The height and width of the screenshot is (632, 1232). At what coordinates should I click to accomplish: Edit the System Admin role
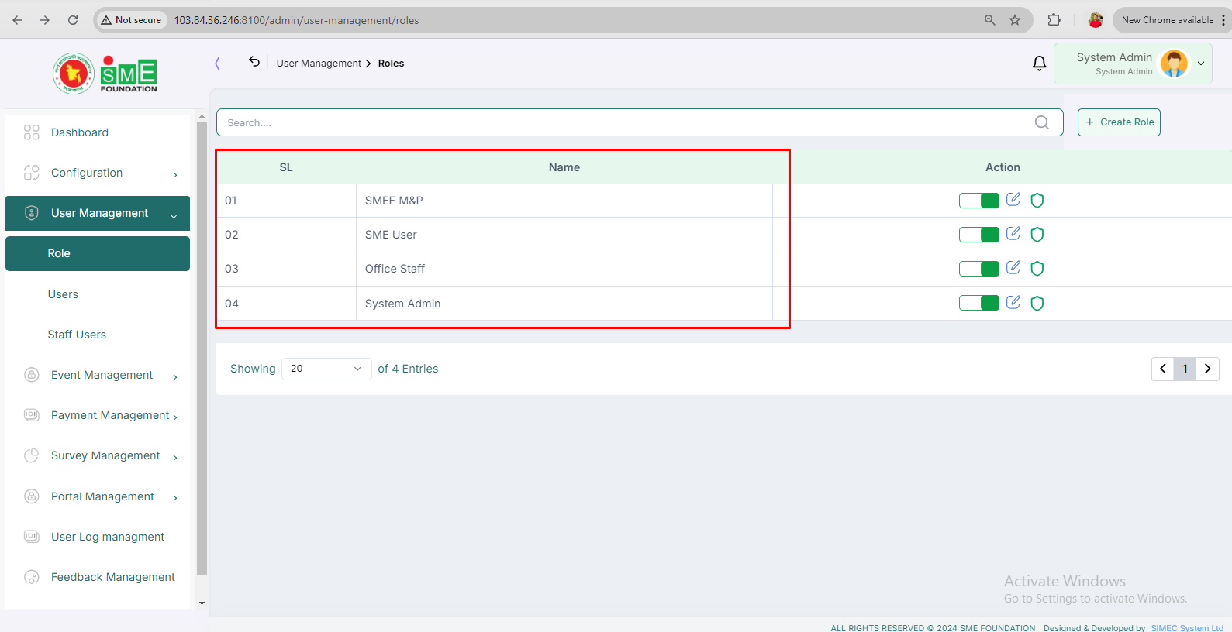pyautogui.click(x=1013, y=303)
